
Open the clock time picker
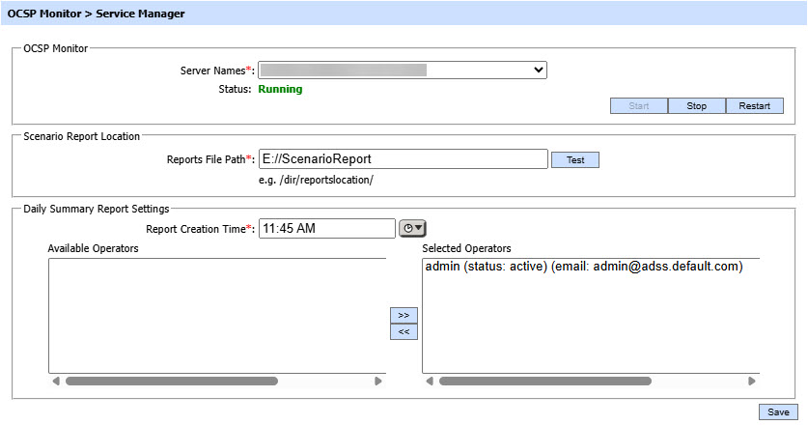412,229
